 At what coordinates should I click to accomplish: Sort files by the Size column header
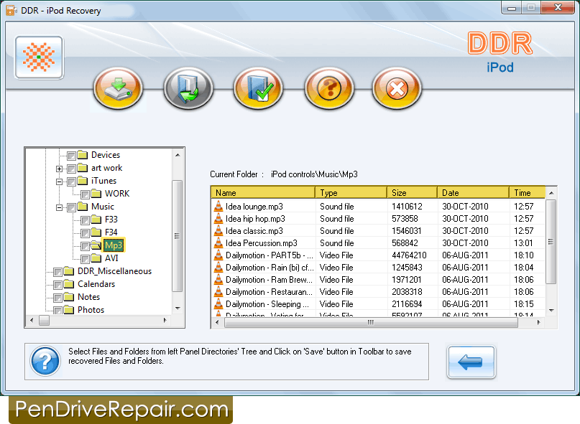[x=413, y=193]
